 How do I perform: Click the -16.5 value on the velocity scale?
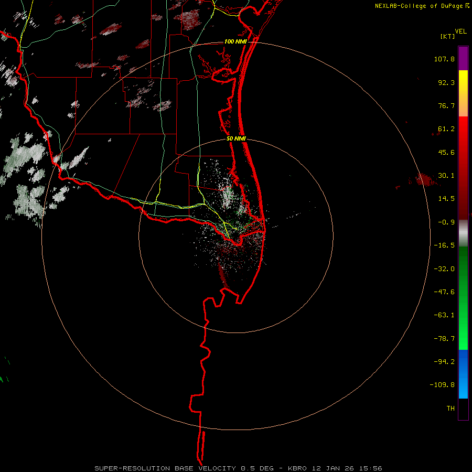(444, 245)
